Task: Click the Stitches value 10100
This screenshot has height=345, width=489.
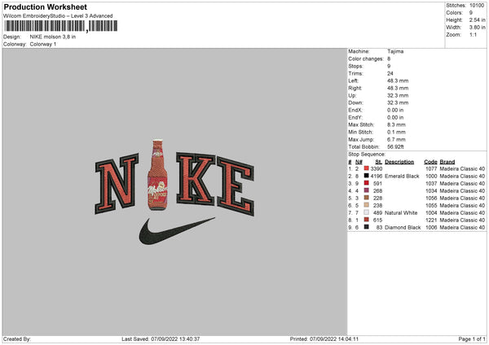Action: (477, 6)
